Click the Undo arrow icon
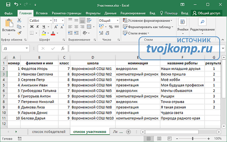This screenshot has height=142, width=227. tap(16, 5)
